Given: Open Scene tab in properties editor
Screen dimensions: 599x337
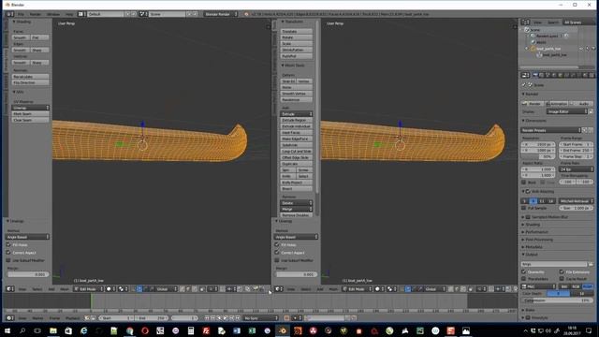Looking at the screenshot, I should tap(548, 75).
